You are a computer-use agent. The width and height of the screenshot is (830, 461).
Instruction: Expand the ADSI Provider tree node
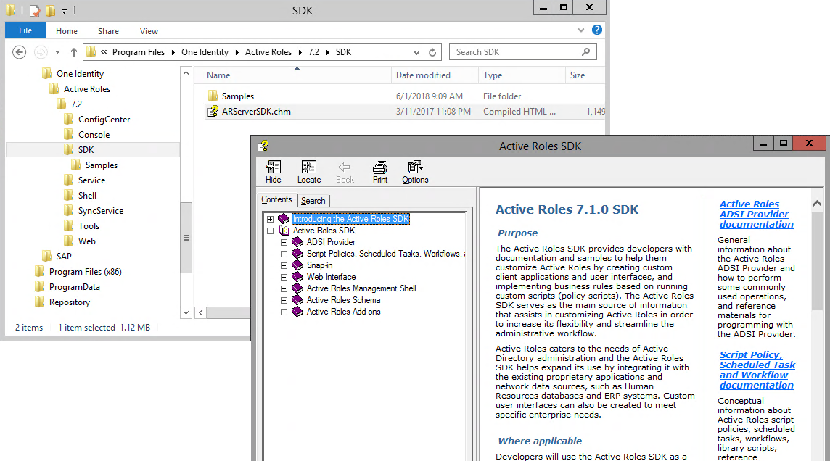pyautogui.click(x=284, y=242)
